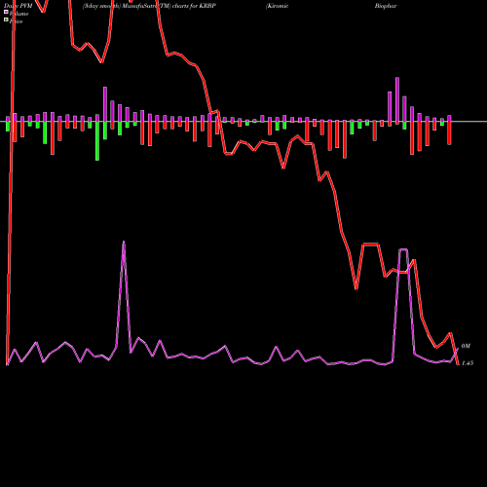Click the "Price" legend label

pyautogui.click(x=16, y=21)
